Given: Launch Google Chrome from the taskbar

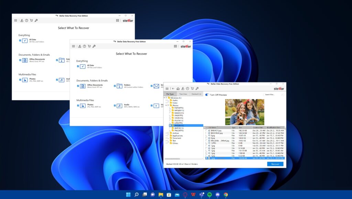Looking at the screenshot, I should 225,195.
